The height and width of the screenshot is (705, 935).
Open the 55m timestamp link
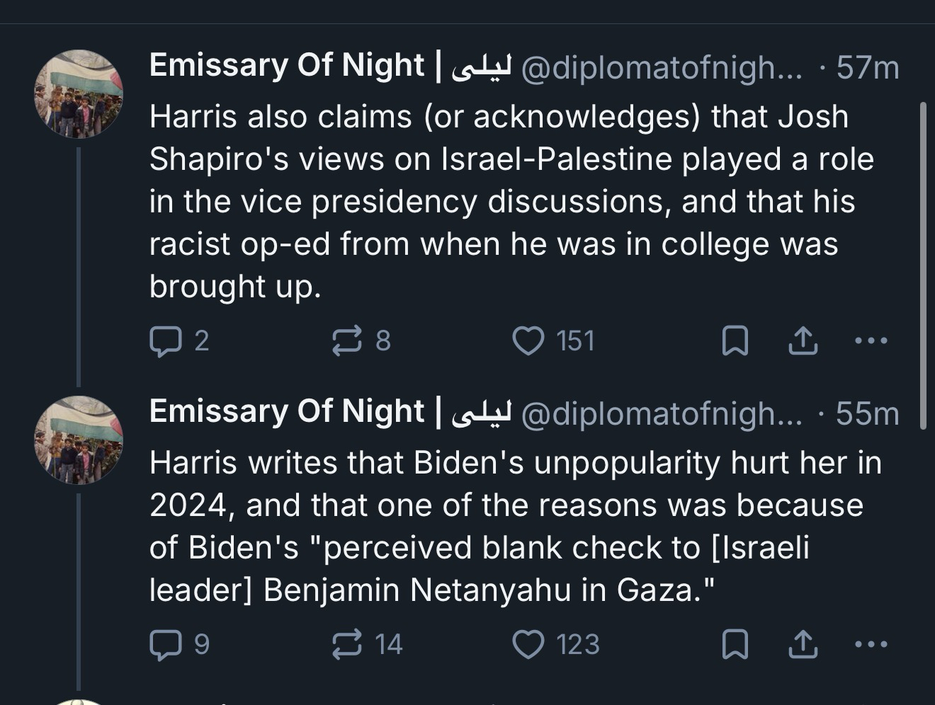[x=867, y=413]
